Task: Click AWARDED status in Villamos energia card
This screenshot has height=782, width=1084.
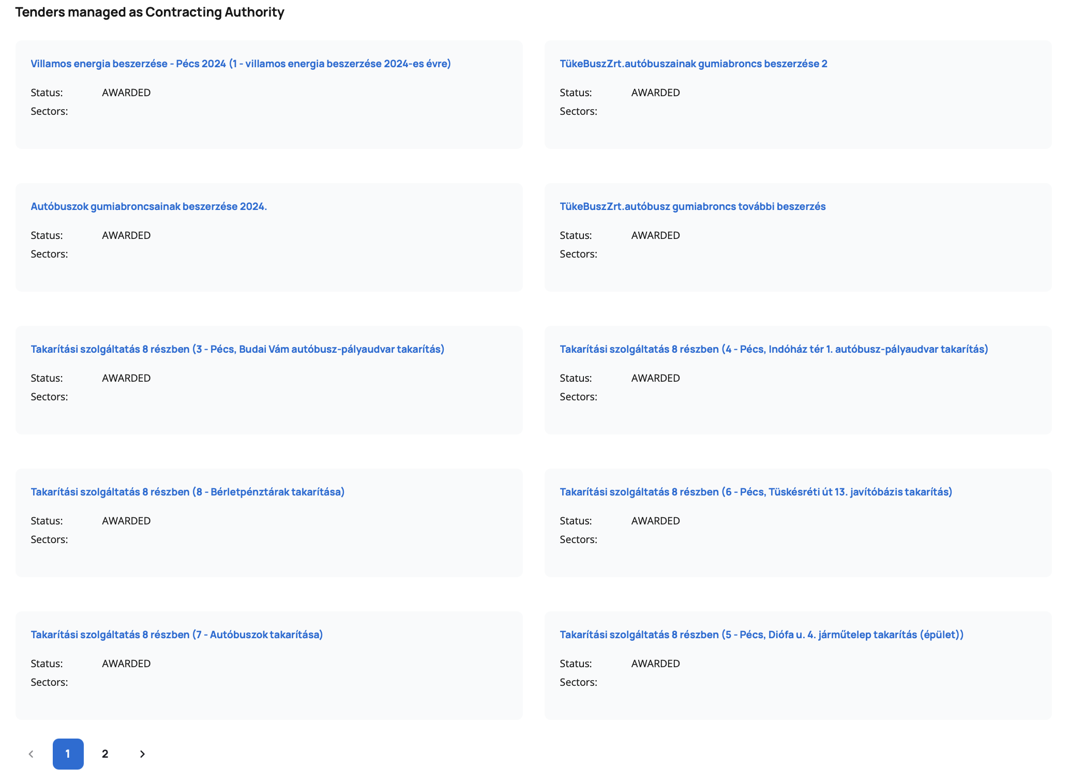Action: [x=126, y=93]
